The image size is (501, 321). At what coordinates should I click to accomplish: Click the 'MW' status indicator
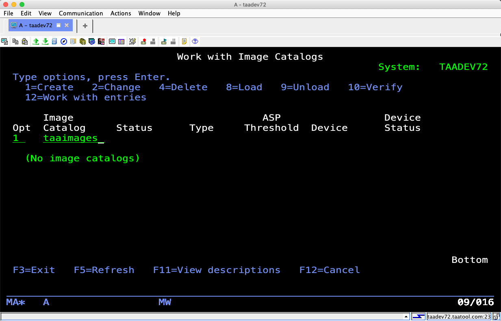[165, 302]
